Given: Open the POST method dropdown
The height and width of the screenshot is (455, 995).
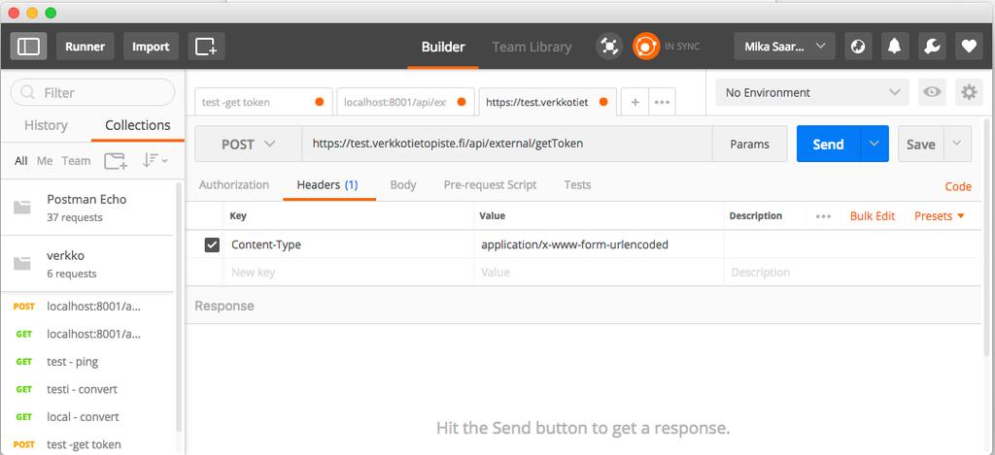Looking at the screenshot, I should pyautogui.click(x=248, y=144).
